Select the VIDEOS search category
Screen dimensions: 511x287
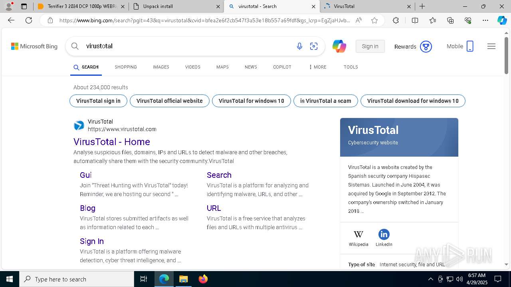pyautogui.click(x=193, y=67)
